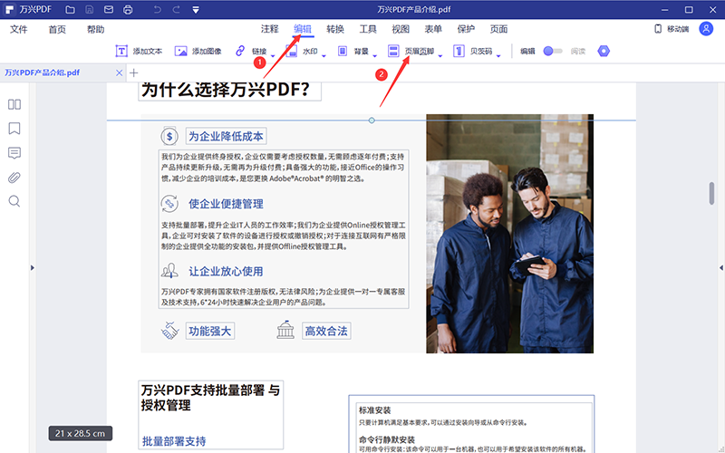Select the 高效合法 text box
The image size is (725, 453).
326,331
